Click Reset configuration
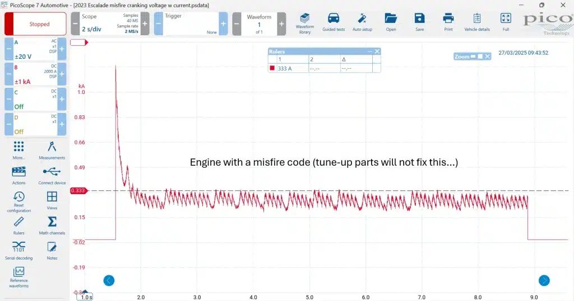Image resolution: width=574 pixels, height=301 pixels. [x=18, y=201]
